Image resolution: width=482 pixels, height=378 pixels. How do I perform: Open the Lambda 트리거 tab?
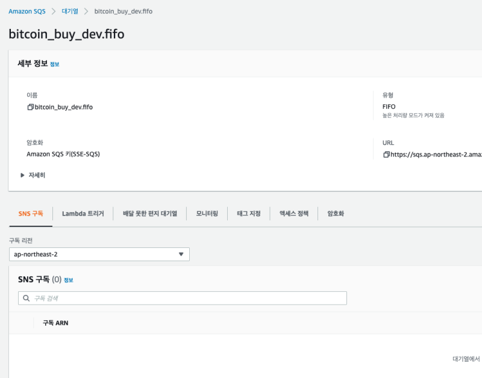click(x=83, y=214)
